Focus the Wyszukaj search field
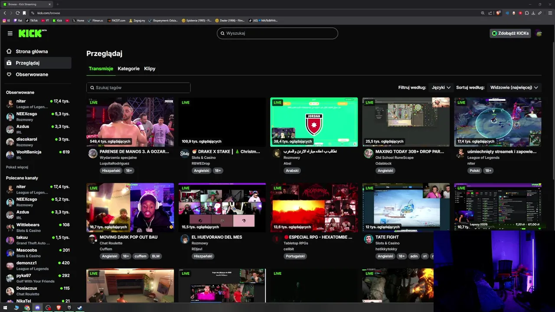Screen dimensions: 555x312 [277, 33]
